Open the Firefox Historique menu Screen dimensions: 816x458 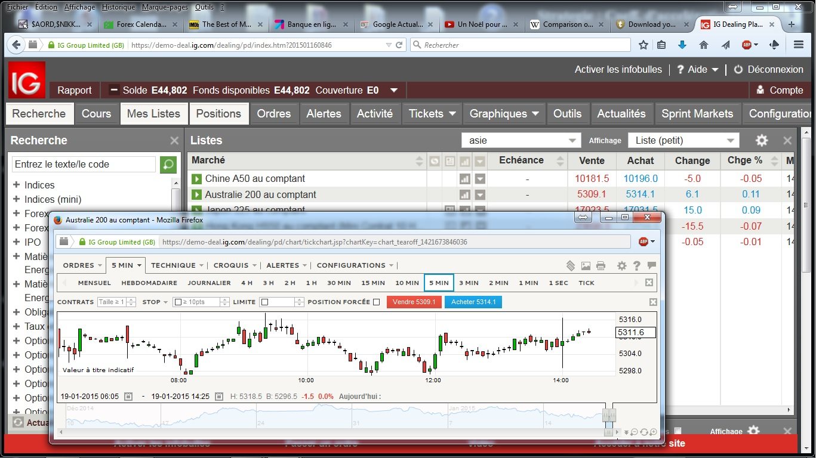[118, 7]
